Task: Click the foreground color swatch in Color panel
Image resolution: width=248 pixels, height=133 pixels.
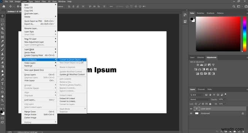Action: (x=192, y=19)
